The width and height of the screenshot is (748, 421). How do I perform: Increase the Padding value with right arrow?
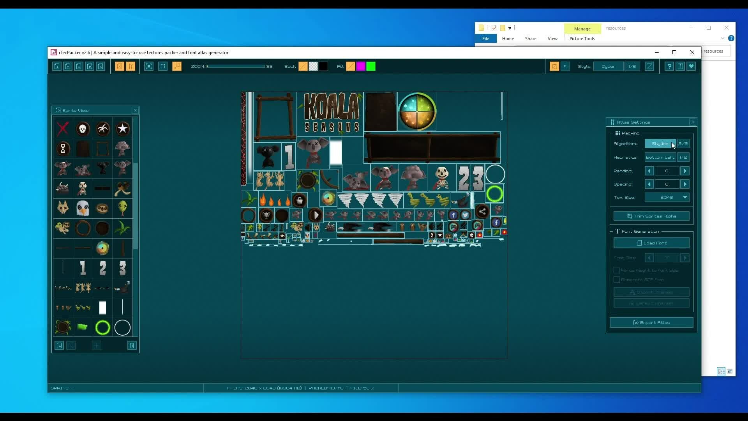pos(685,171)
